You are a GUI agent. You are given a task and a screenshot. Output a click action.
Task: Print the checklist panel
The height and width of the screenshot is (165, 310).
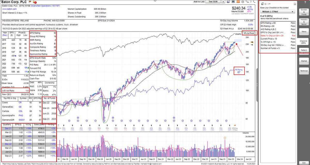click(x=265, y=4)
